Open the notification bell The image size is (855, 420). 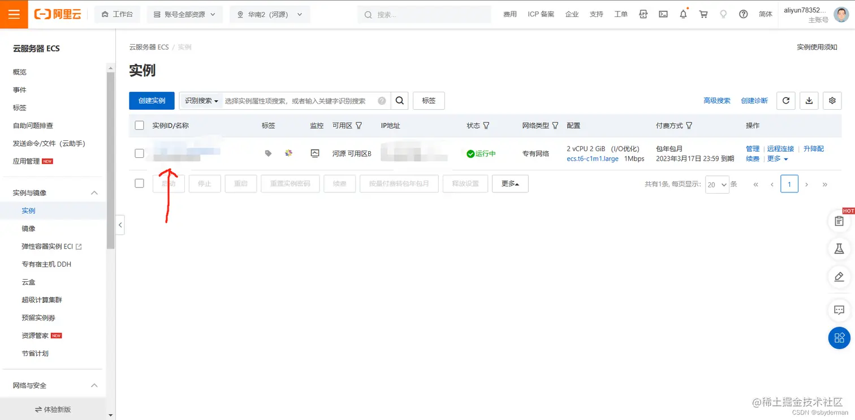click(x=683, y=14)
